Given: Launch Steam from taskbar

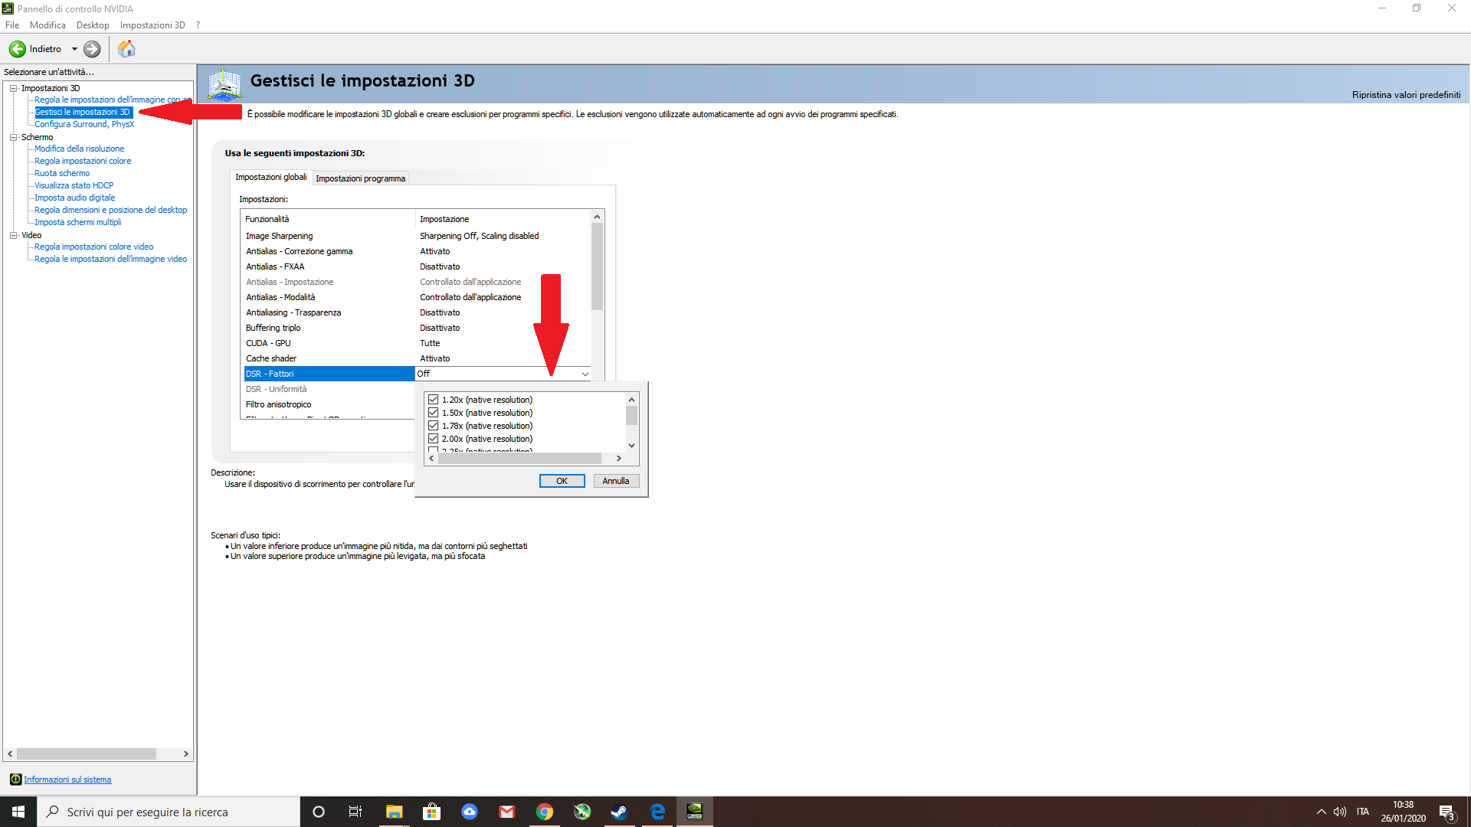Looking at the screenshot, I should [619, 812].
